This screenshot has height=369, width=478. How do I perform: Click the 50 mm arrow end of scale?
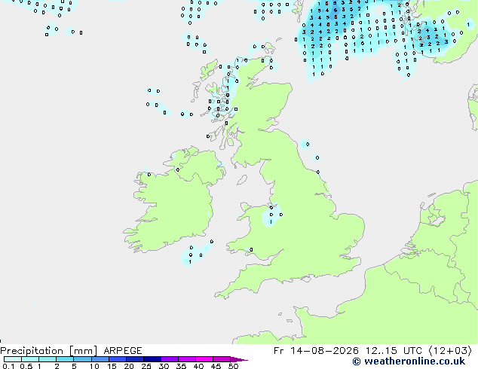[x=239, y=359]
